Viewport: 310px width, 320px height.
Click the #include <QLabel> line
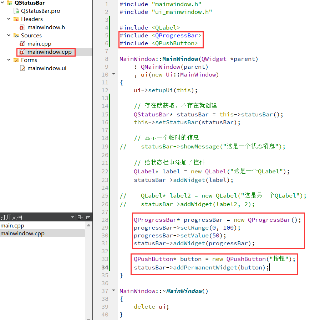tap(150, 27)
